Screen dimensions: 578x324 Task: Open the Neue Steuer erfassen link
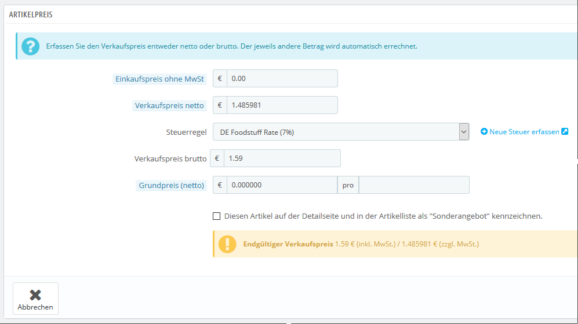[x=524, y=132]
